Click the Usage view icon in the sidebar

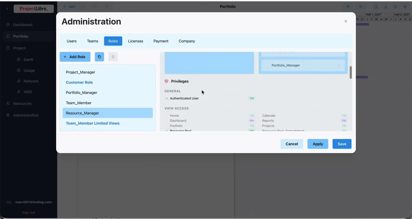(19, 70)
